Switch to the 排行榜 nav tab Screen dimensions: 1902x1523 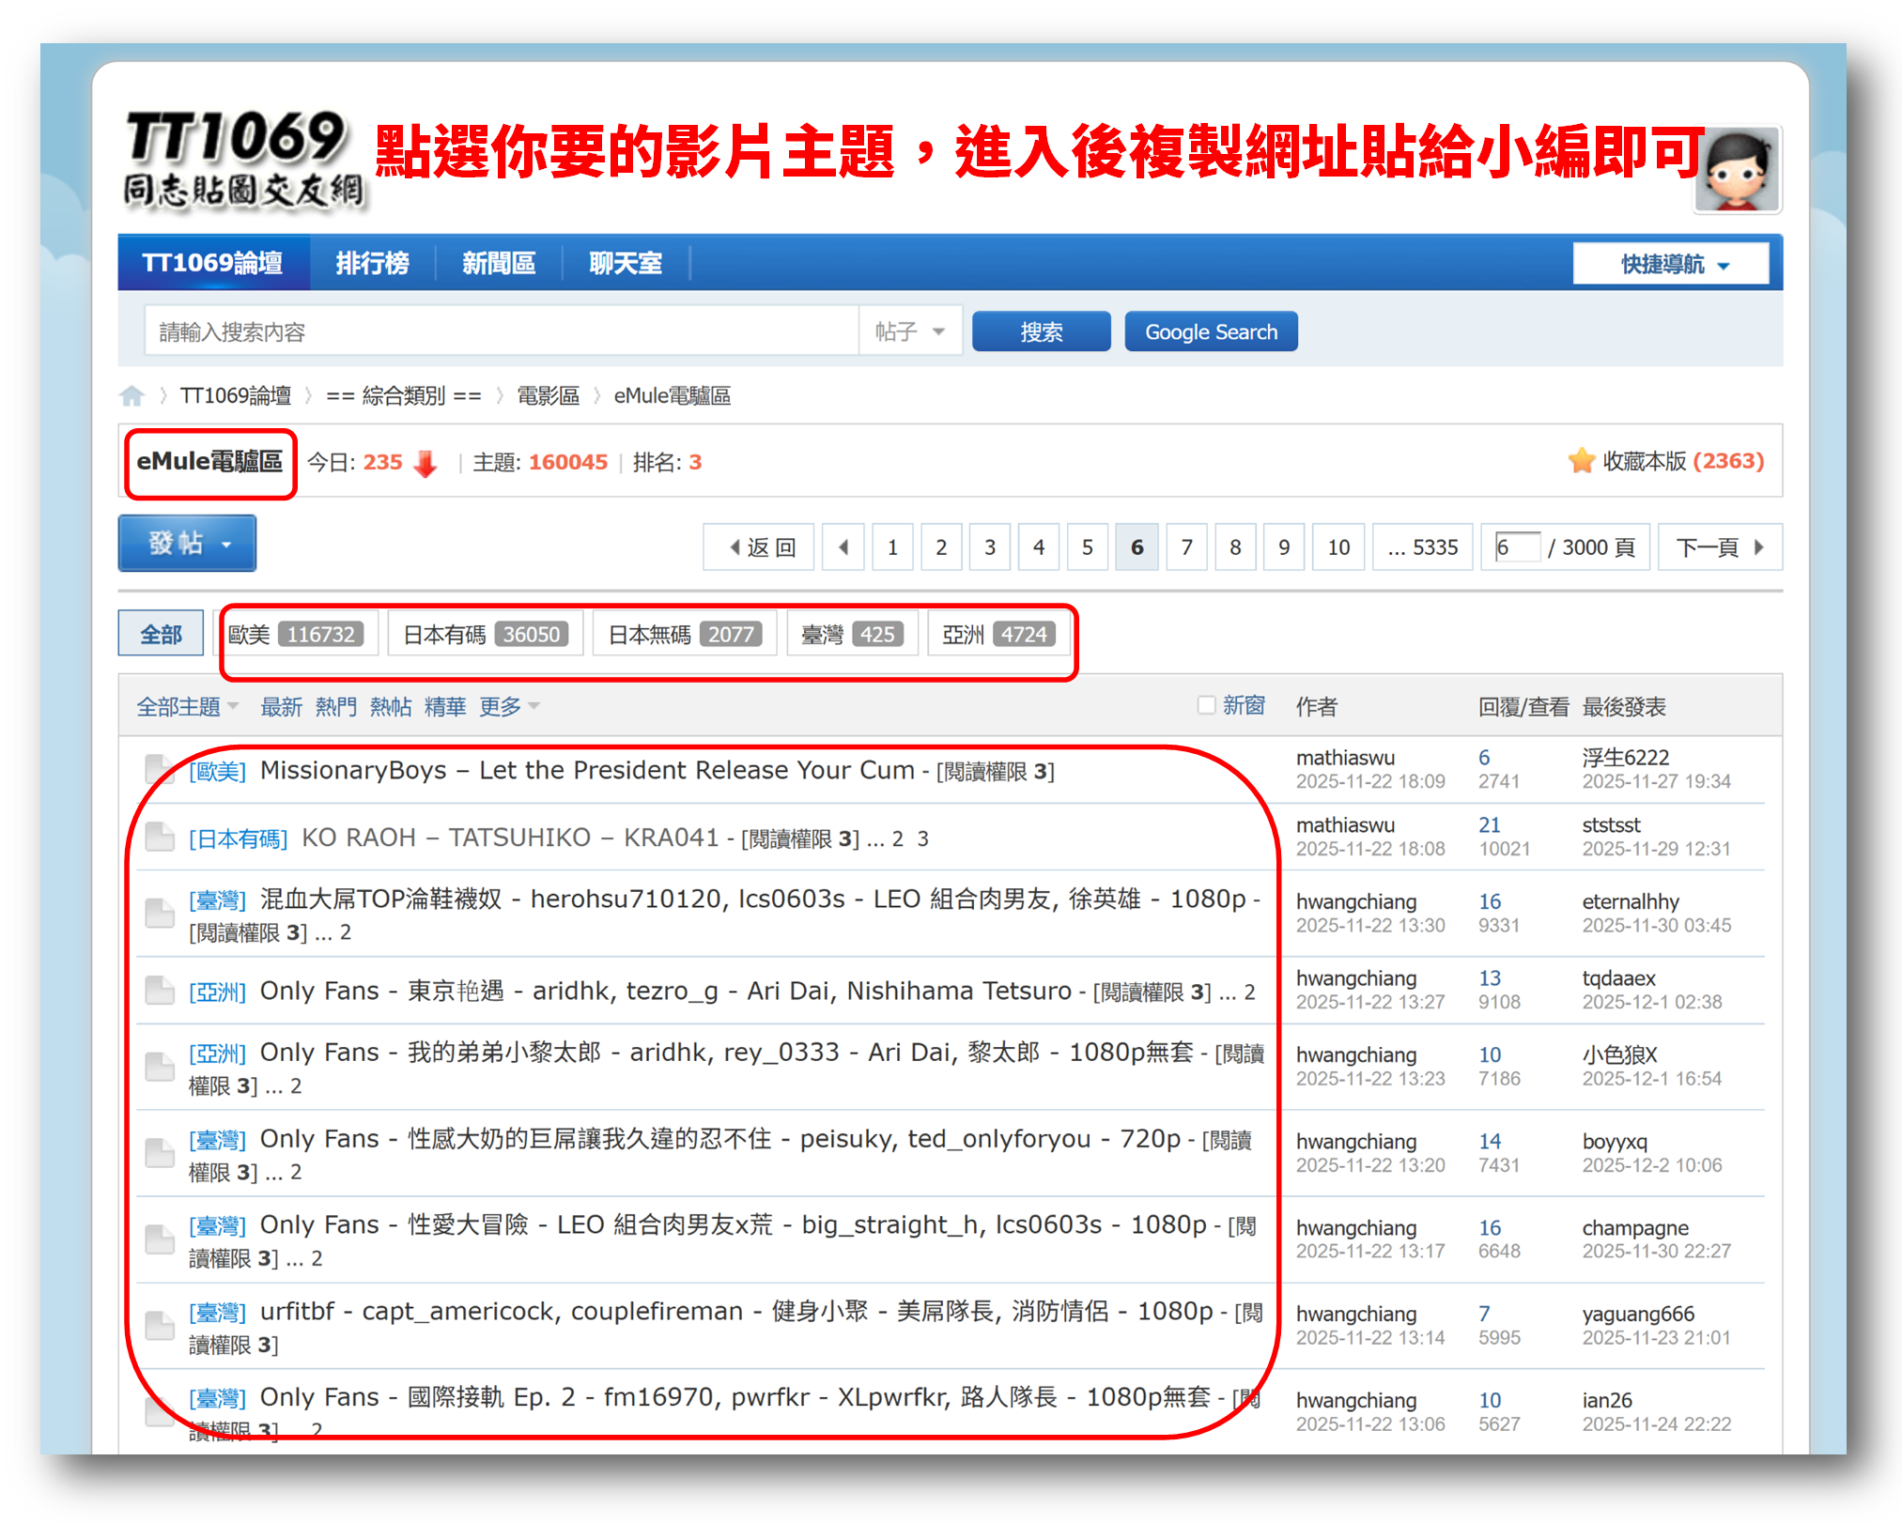pyautogui.click(x=372, y=263)
